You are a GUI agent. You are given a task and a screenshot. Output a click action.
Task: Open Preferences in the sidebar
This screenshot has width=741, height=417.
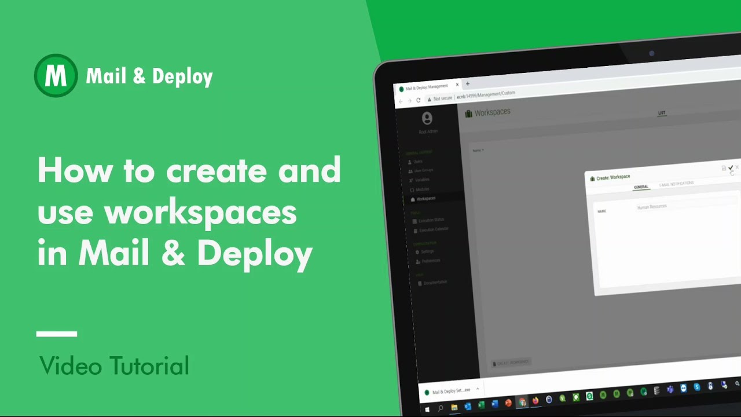point(428,261)
